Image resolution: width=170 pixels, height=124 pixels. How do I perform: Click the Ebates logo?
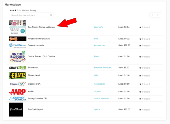pyautogui.click(x=17, y=75)
